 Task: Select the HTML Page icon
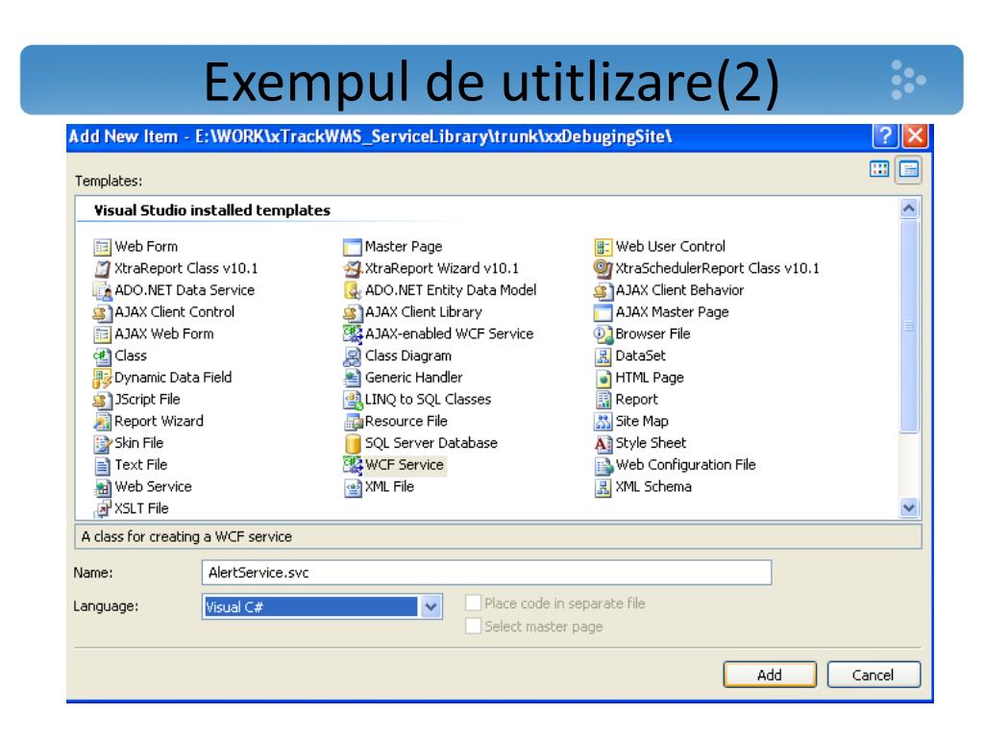[x=603, y=379]
